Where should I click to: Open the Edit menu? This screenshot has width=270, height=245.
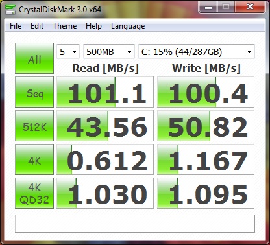(x=37, y=26)
